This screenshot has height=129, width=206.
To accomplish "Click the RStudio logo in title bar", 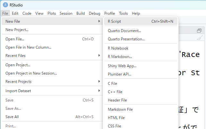I will pos(5,5).
